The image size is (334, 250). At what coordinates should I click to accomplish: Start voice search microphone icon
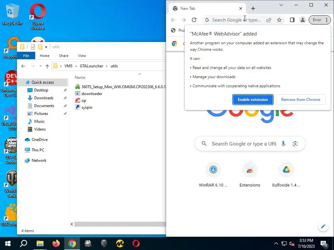(x=283, y=144)
